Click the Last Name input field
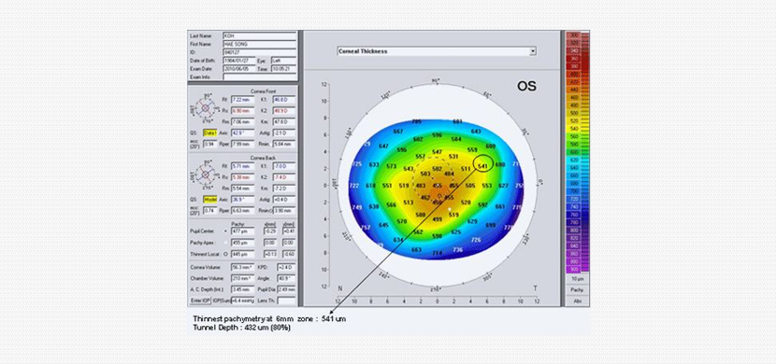Screen dimensions: 776x364 pos(259,36)
